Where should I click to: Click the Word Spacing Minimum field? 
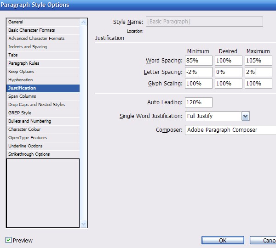point(199,61)
